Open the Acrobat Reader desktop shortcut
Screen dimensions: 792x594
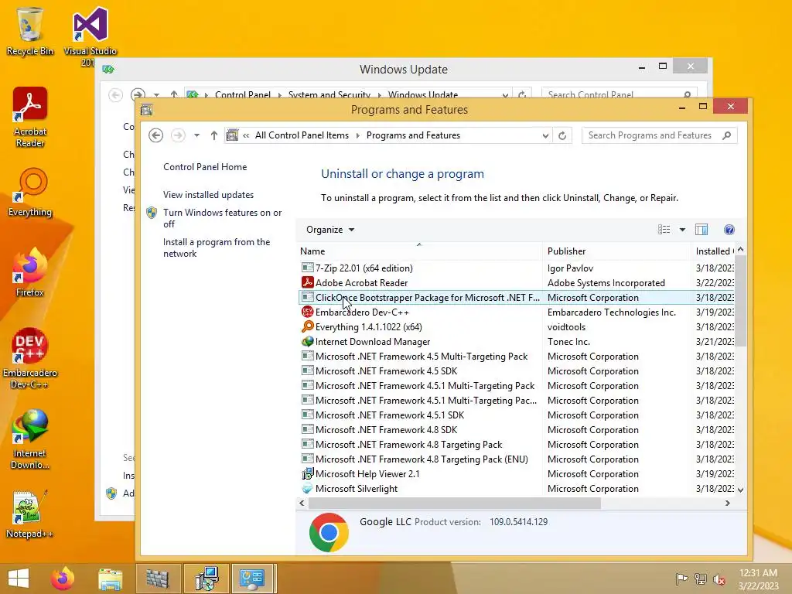[x=30, y=118]
